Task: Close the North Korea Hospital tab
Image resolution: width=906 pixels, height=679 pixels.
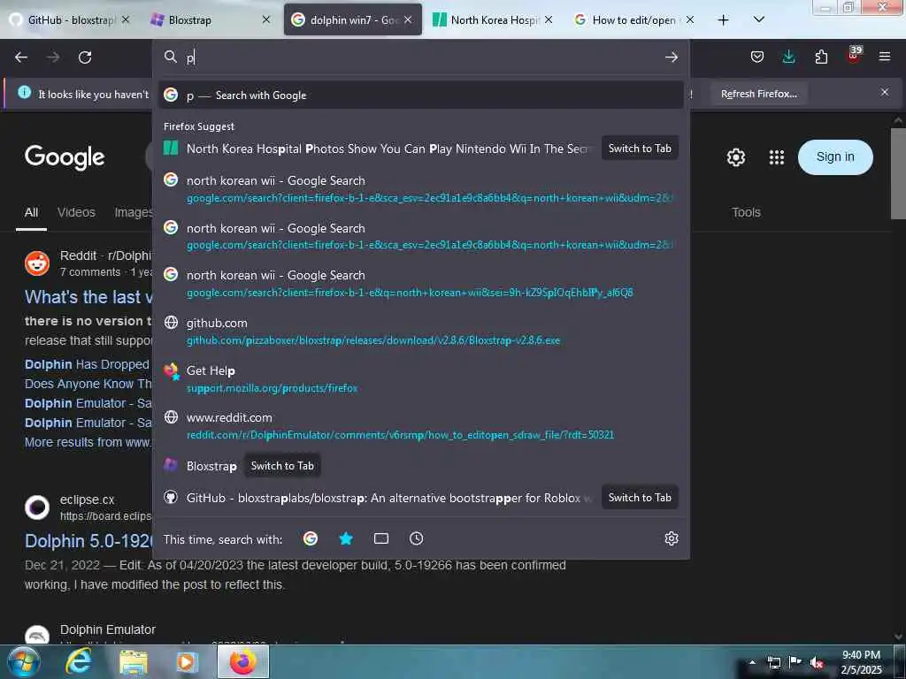Action: (x=549, y=19)
